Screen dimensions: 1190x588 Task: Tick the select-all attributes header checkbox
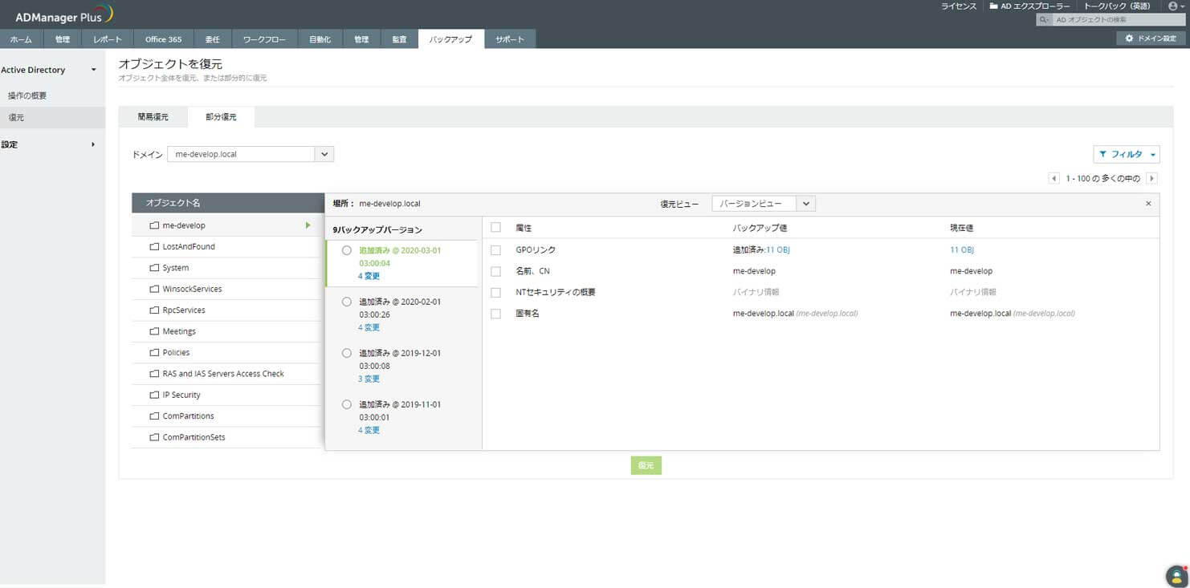495,228
